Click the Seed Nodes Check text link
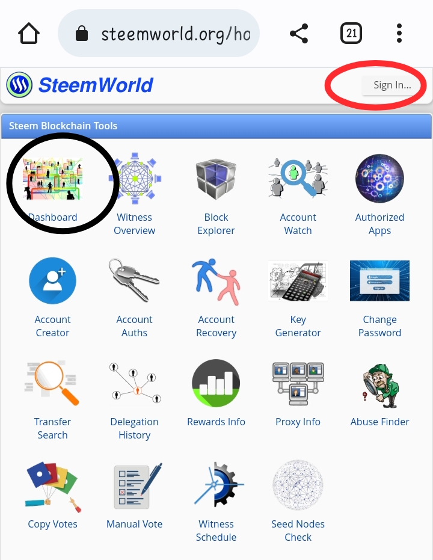 [298, 531]
